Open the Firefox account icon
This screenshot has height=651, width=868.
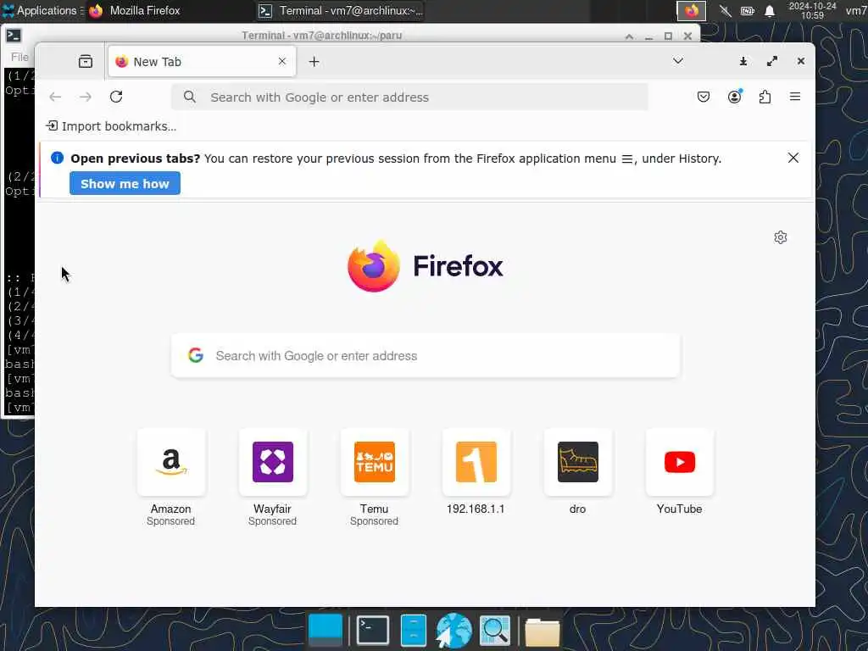(735, 97)
